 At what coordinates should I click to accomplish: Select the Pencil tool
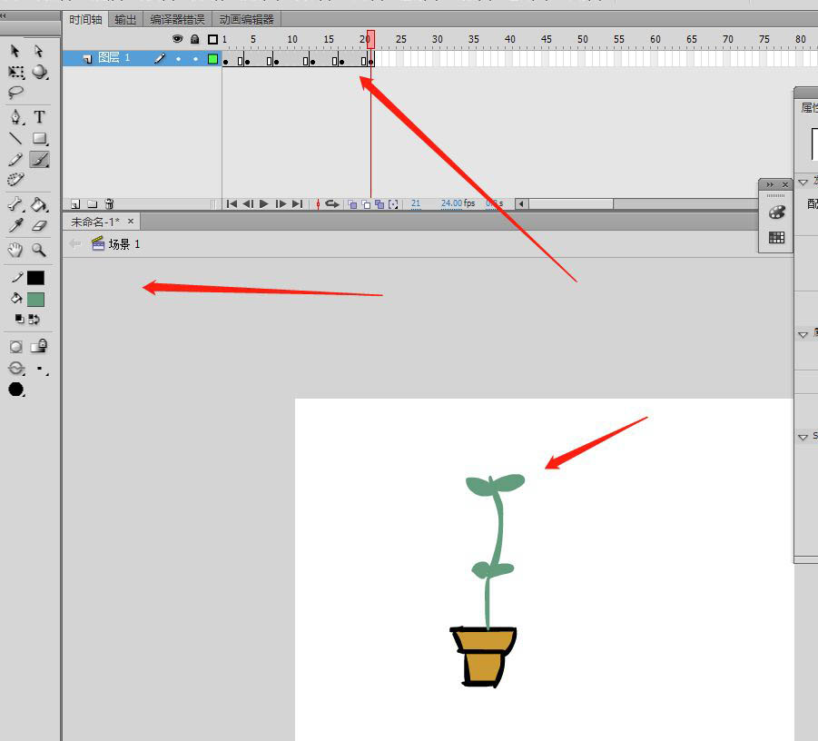click(15, 159)
